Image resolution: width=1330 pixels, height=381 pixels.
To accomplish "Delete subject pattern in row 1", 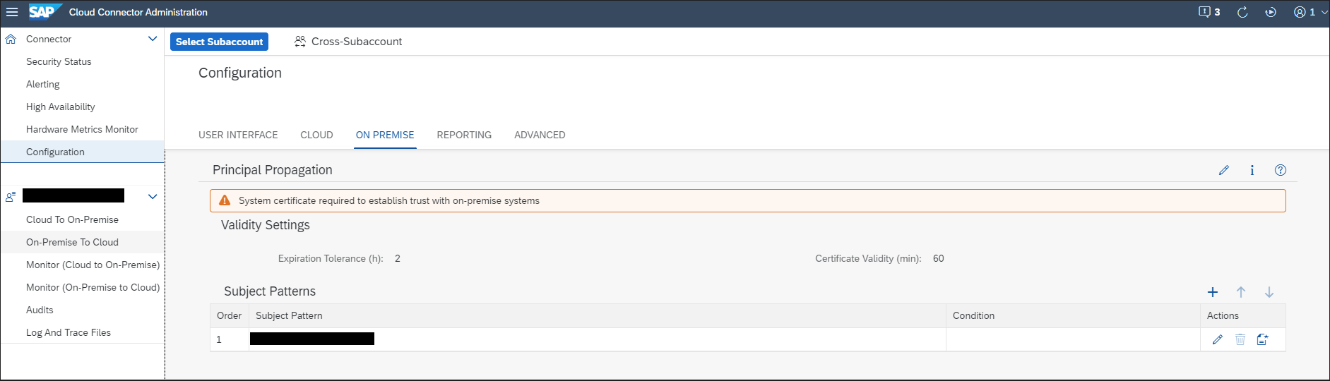I will point(1240,339).
